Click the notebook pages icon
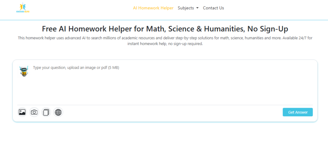328x152 pixels. tap(46, 112)
